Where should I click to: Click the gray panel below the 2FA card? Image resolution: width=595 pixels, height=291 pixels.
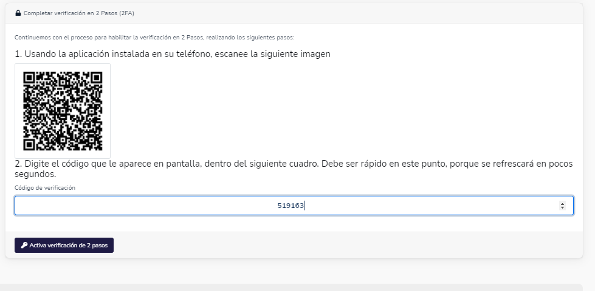(292, 287)
